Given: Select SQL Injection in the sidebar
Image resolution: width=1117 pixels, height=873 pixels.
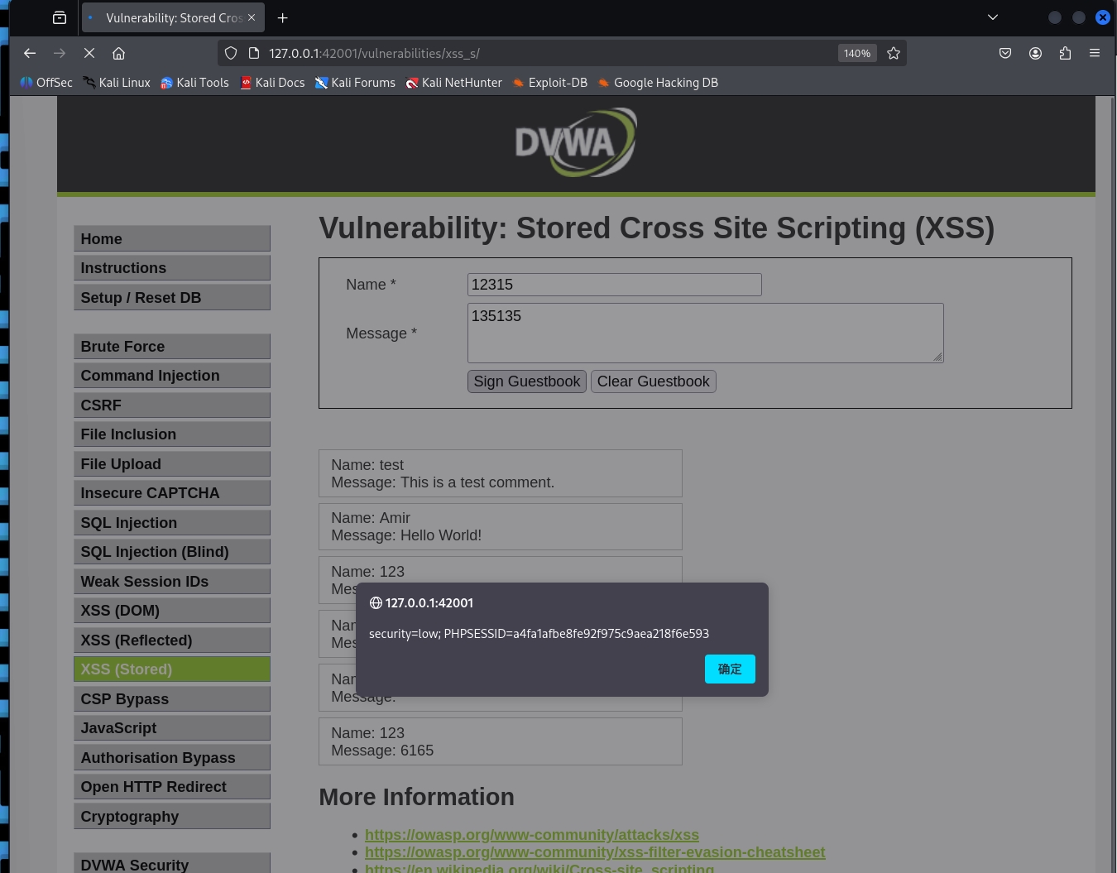Looking at the screenshot, I should pyautogui.click(x=172, y=522).
